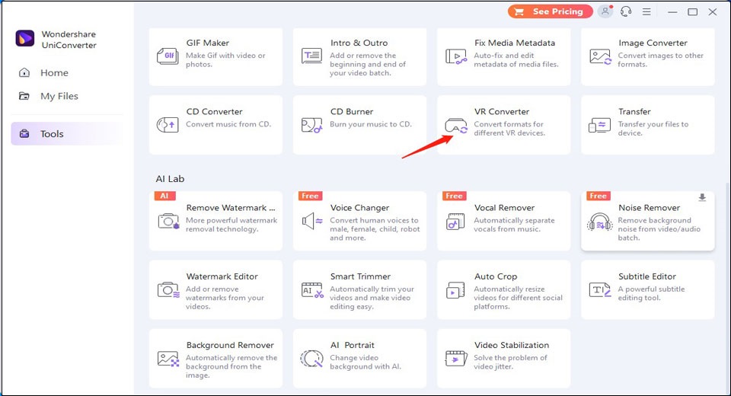
Task: Open the Video Stabilization icon
Action: tap(456, 359)
